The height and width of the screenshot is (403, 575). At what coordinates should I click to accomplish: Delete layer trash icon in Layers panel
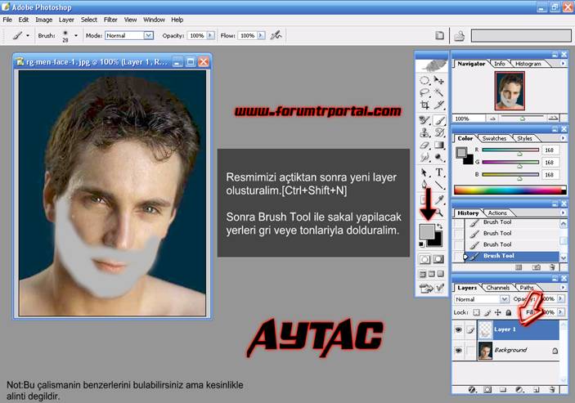point(552,390)
